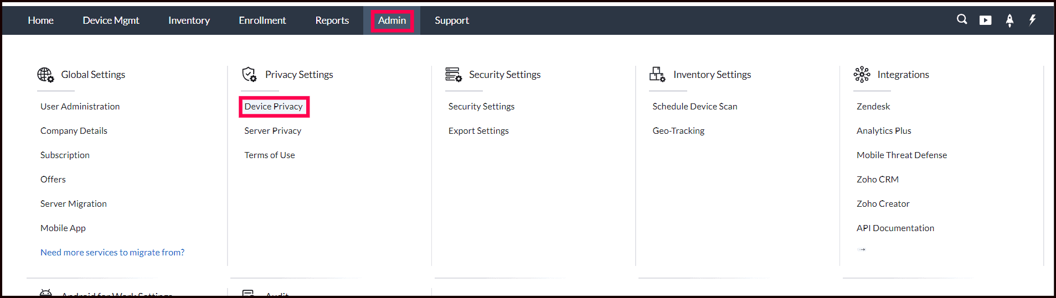This screenshot has width=1056, height=298.
Task: Click the rocket icon in top bar
Action: tap(1009, 20)
